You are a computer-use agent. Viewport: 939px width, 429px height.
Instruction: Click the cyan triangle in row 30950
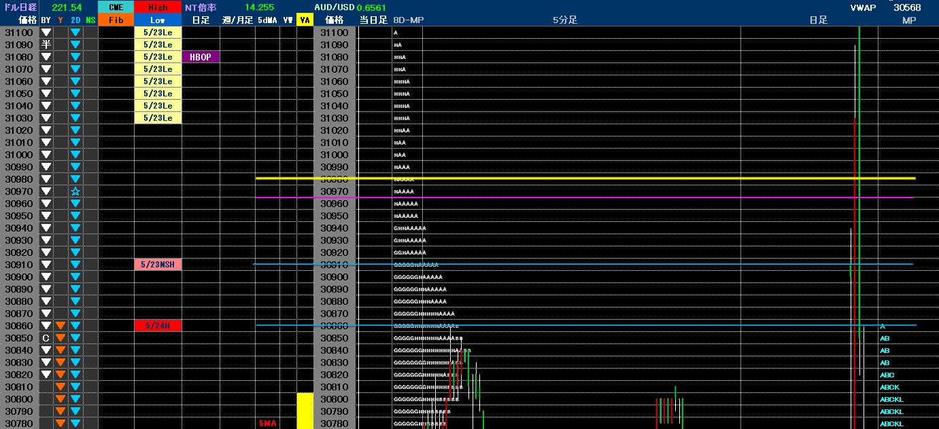[x=75, y=216]
